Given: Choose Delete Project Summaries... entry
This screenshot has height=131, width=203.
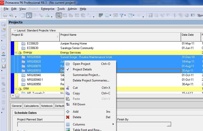Looking at the screenshot, I should pyautogui.click(x=90, y=80).
